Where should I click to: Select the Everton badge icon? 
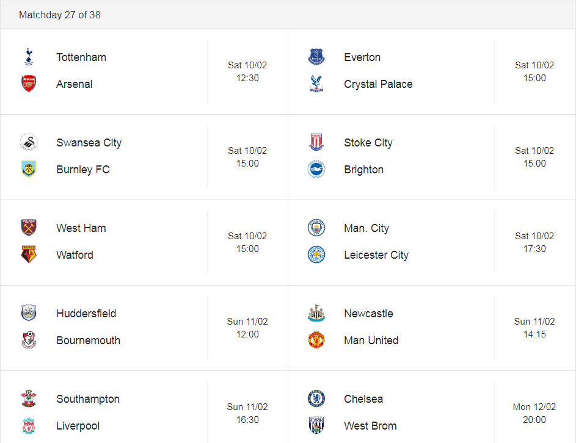tap(316, 57)
